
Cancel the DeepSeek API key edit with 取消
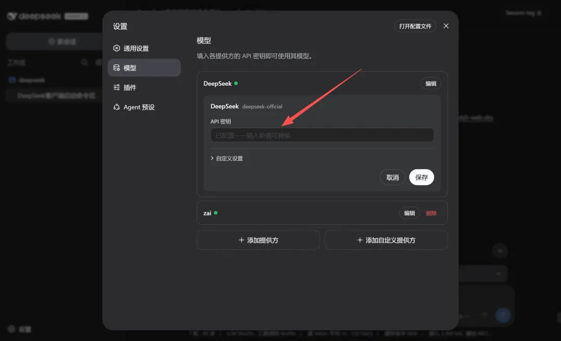(x=392, y=178)
